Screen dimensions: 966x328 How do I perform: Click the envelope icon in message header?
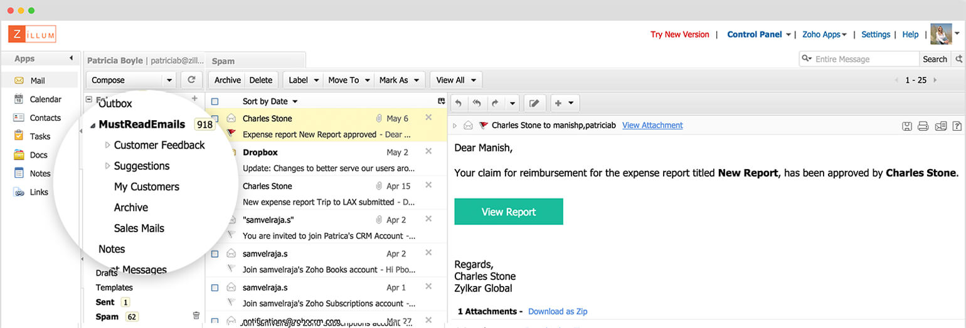tap(468, 125)
